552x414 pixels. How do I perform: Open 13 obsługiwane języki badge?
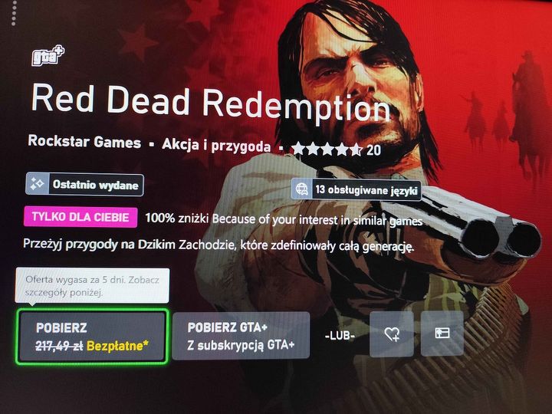tap(356, 189)
